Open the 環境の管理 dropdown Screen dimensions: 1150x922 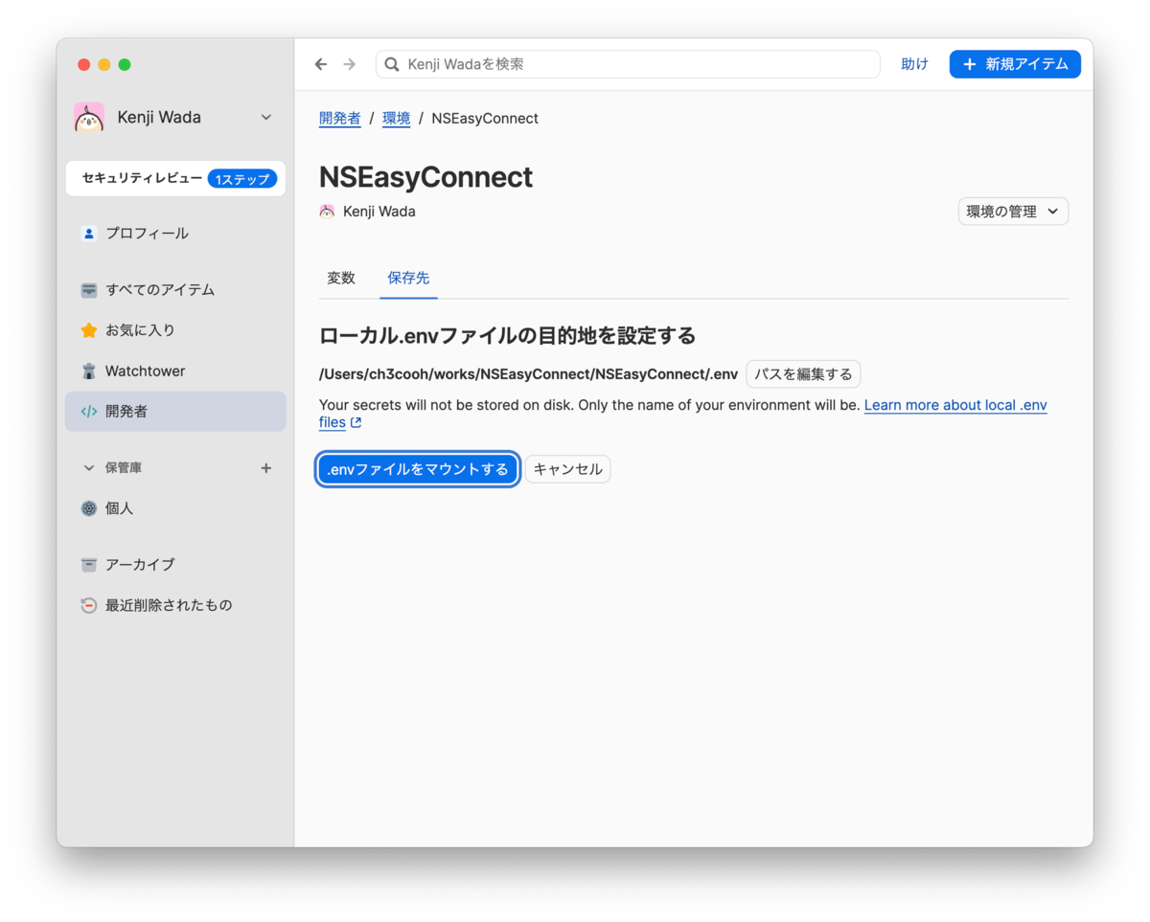(1013, 212)
